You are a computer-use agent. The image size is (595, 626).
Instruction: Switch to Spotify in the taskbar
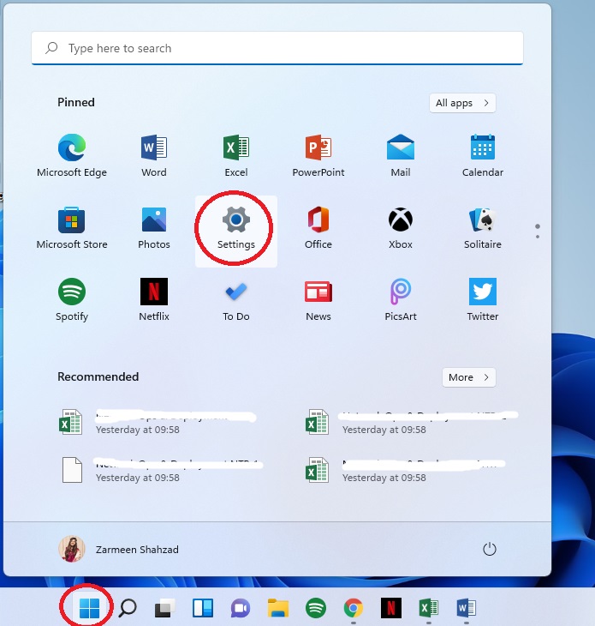[x=316, y=608]
